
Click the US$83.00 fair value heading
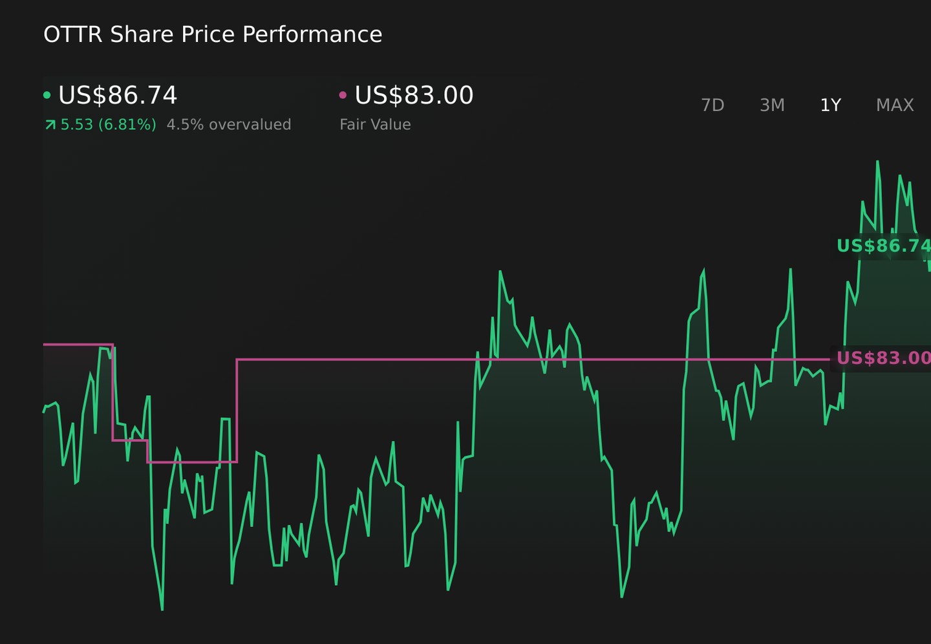click(414, 96)
